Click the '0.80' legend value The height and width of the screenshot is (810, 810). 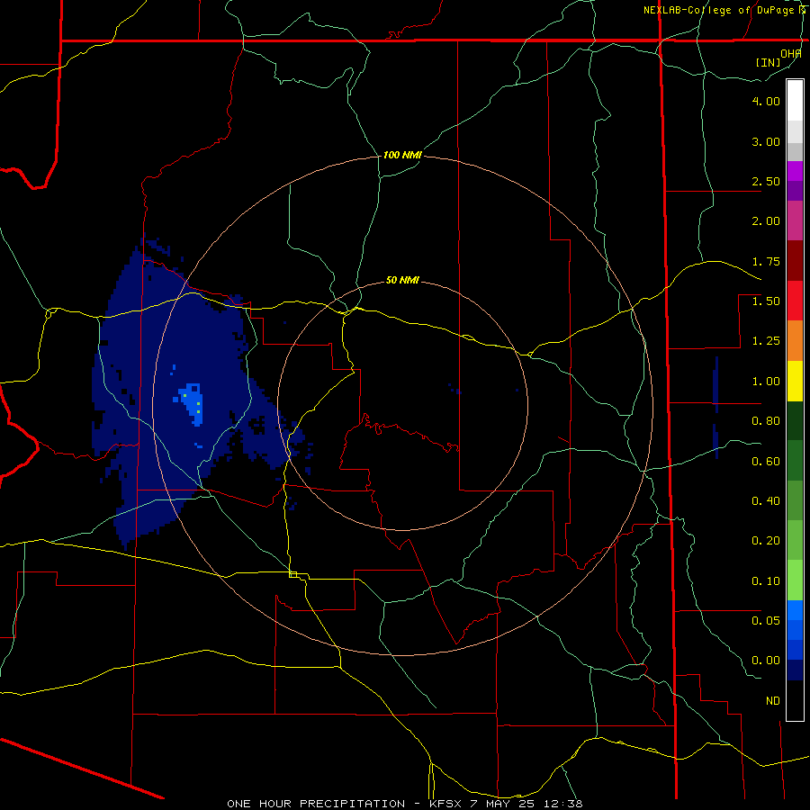pyautogui.click(x=766, y=421)
